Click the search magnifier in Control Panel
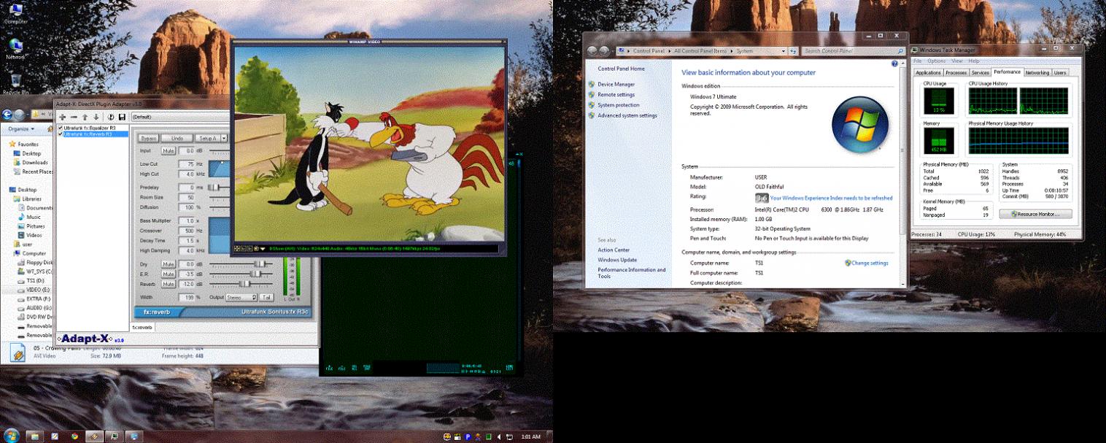Screen dimensions: 1106x443 pyautogui.click(x=900, y=51)
